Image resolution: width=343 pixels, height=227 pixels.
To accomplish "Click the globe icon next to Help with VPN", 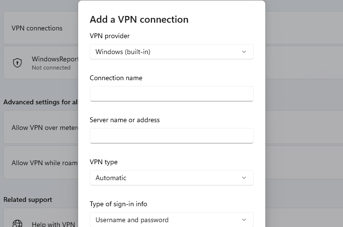I will tap(17, 224).
